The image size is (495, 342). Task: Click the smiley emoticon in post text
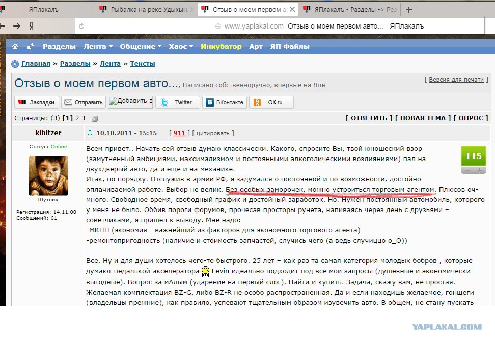tap(206, 271)
